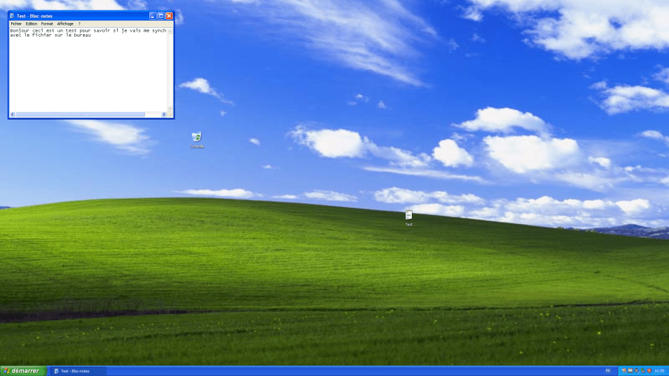
Task: Click the red security shield tray icon
Action: (x=649, y=370)
